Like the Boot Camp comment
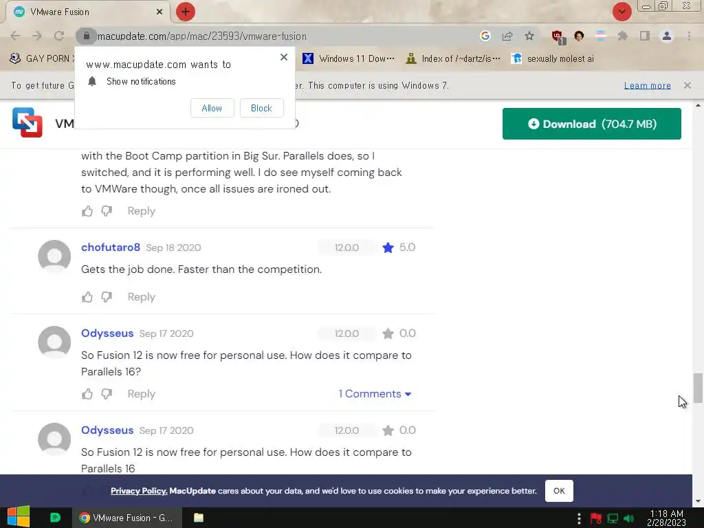The width and height of the screenshot is (704, 528). pos(87,211)
